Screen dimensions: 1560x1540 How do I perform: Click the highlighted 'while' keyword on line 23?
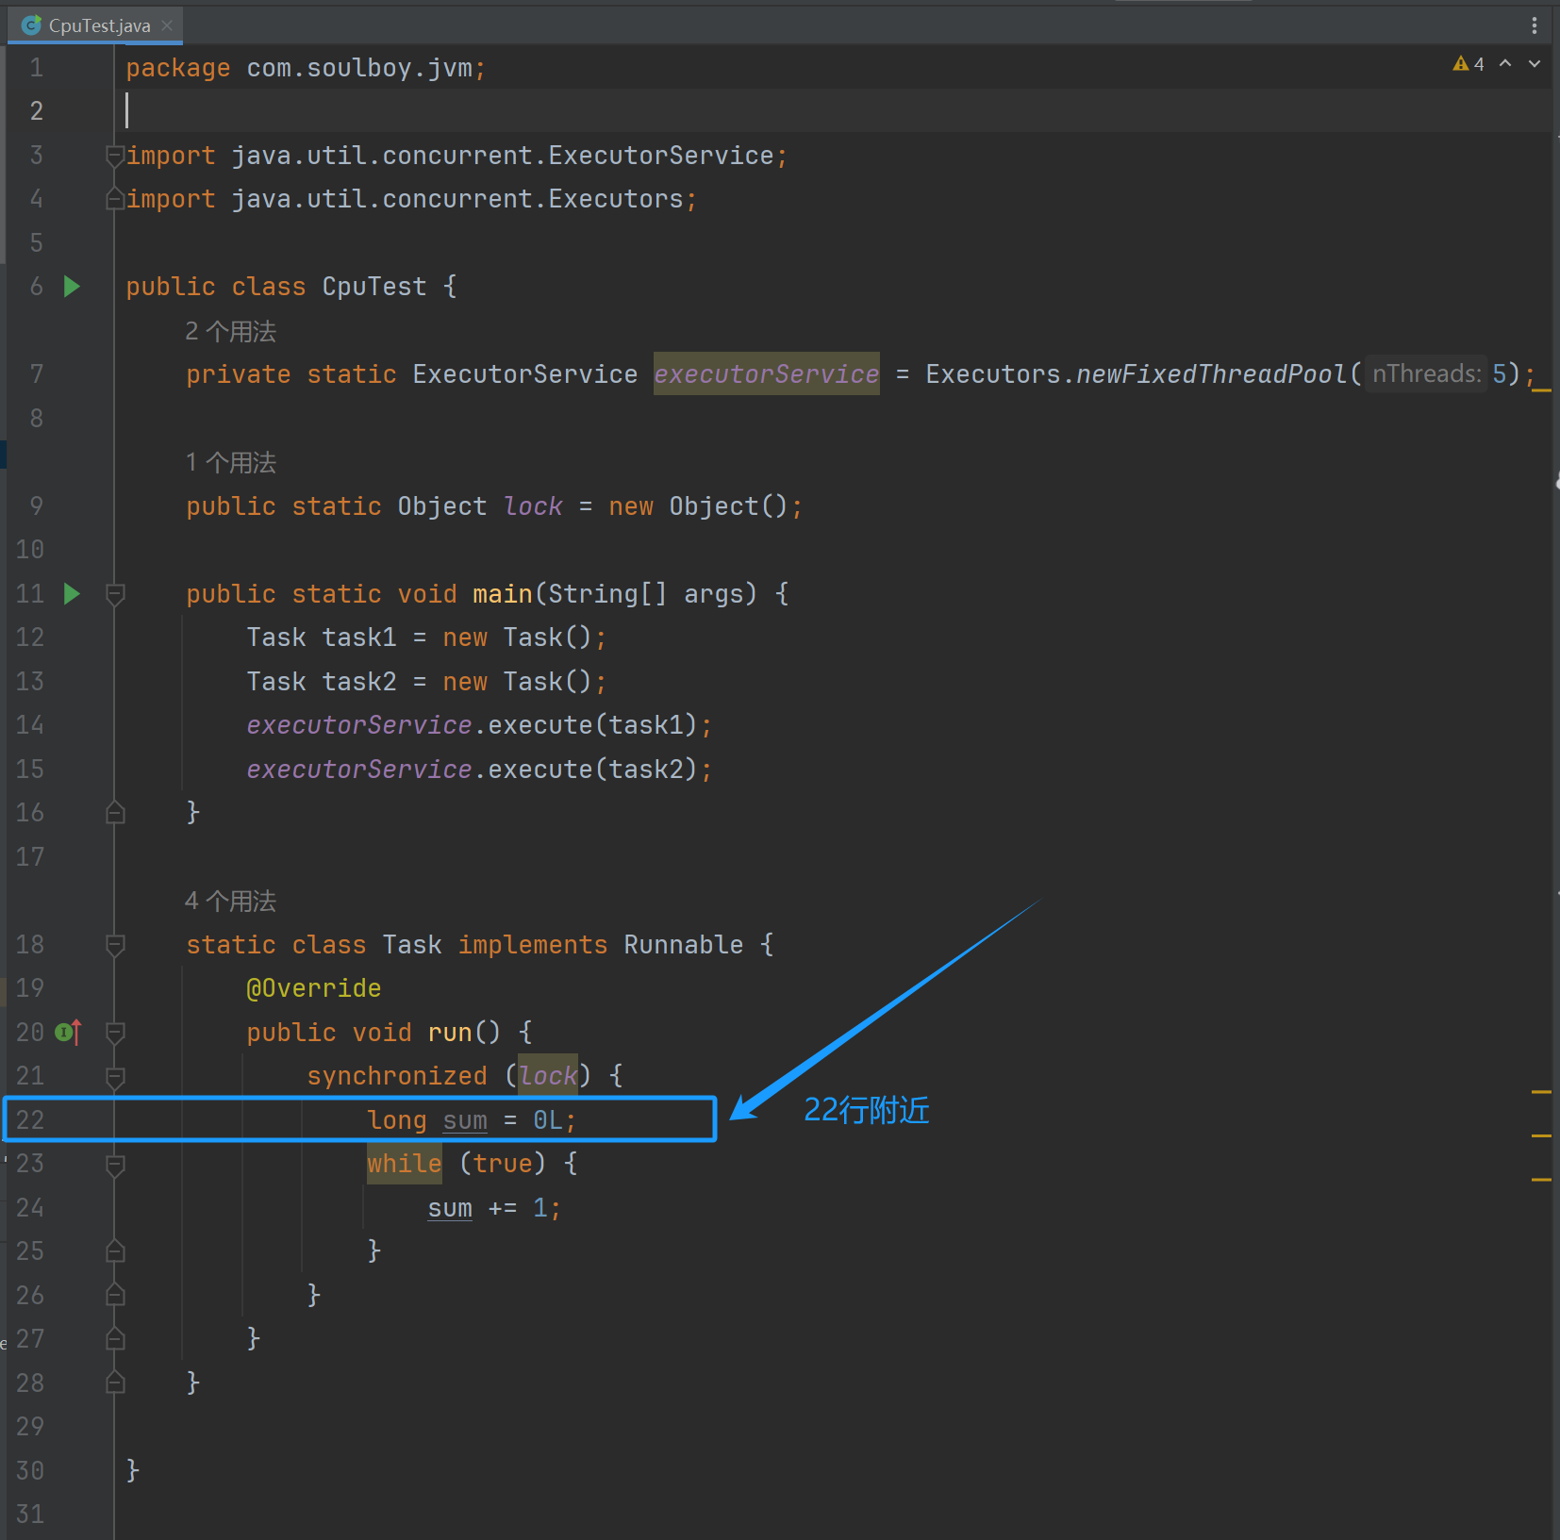pos(405,1164)
